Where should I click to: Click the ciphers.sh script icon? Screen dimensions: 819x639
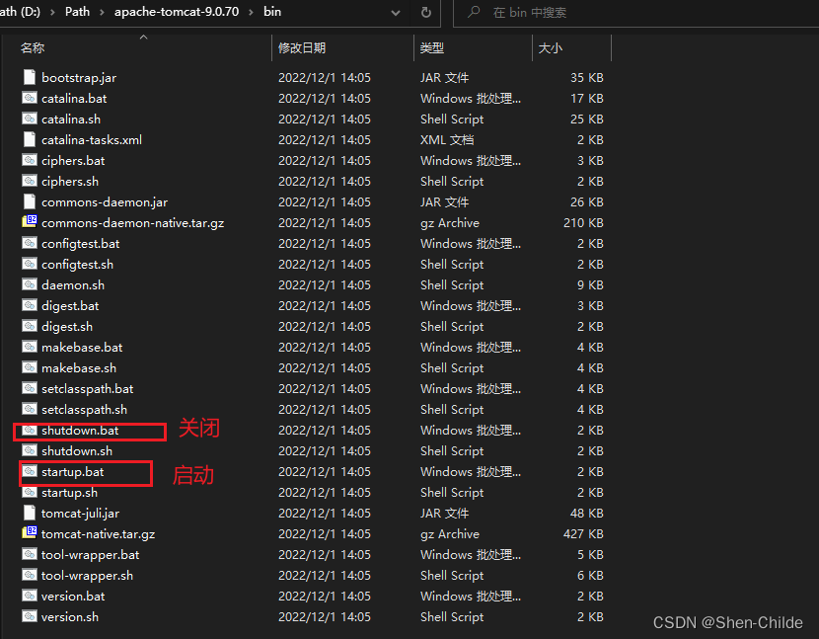click(x=30, y=181)
